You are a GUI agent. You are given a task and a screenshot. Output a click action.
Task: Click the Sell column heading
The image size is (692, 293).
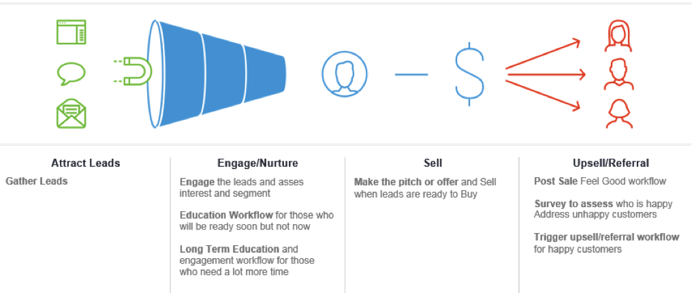432,164
